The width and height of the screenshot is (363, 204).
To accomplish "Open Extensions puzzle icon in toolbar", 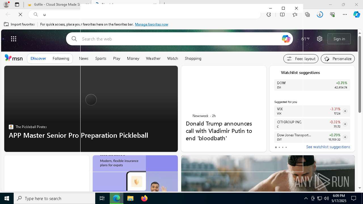I will pyautogui.click(x=269, y=14).
